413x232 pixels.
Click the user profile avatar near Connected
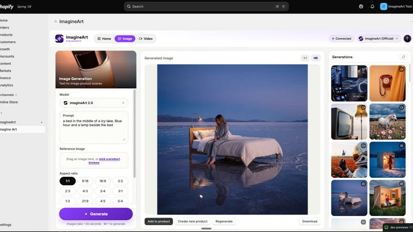point(407,38)
